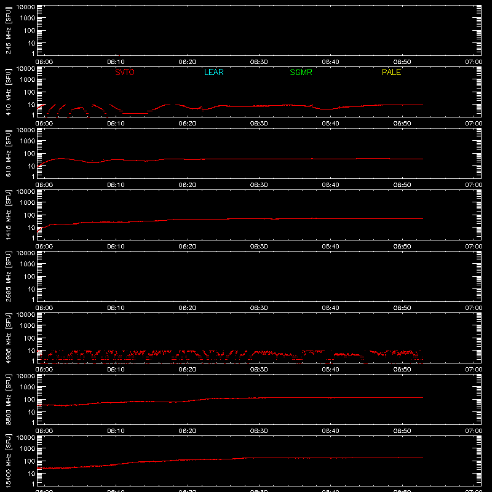Screen dimensions: 492x492
Task: Click the 06:30 tick under the 410 MHz plot
Action: pos(259,124)
